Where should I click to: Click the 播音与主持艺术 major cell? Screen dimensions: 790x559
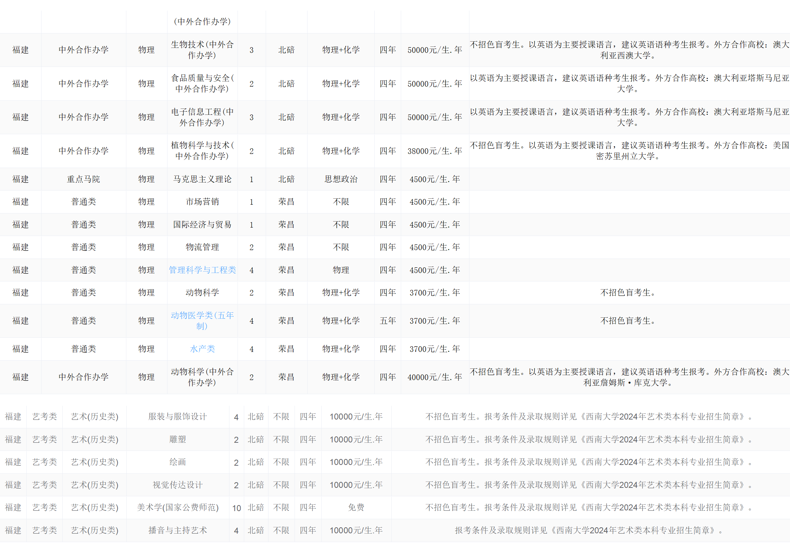(x=178, y=530)
